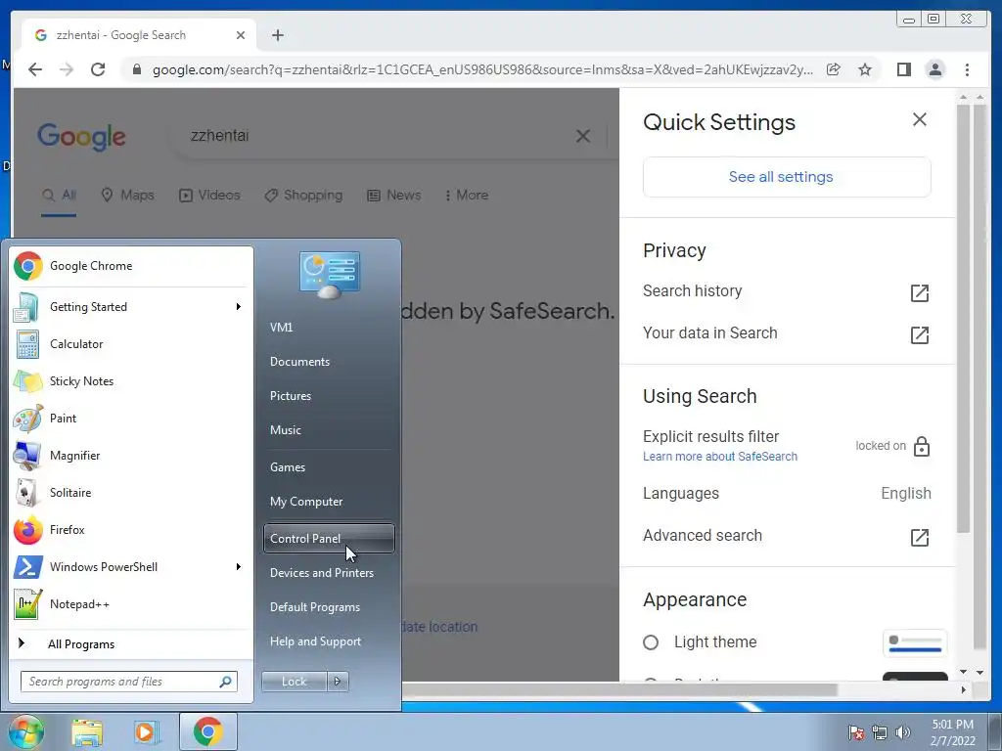Open Getting Started in Start menu
1002x751 pixels.
pyautogui.click(x=131, y=307)
